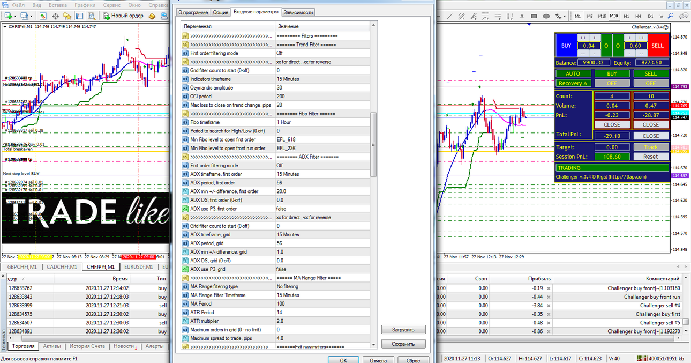Toggle the Terminal panel toolbar icon
The width and height of the screenshot is (691, 363).
click(79, 16)
